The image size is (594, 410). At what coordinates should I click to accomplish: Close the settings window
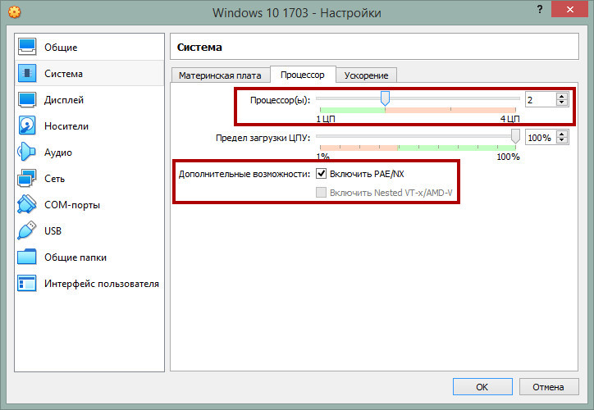coord(569,10)
